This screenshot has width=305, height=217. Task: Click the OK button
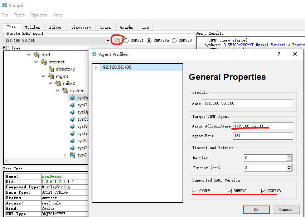[x=256, y=209]
